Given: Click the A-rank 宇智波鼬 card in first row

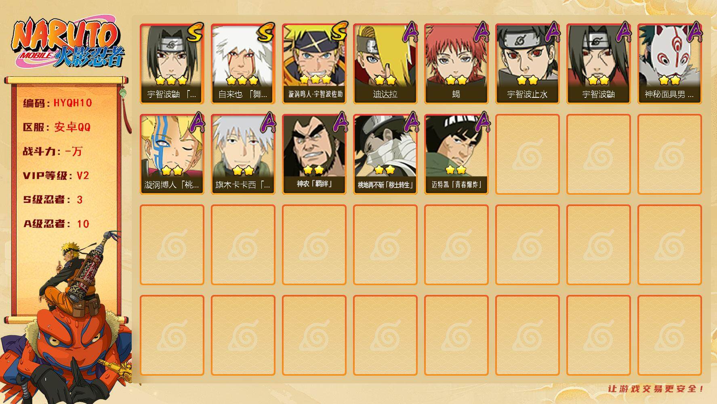Looking at the screenshot, I should pos(598,64).
